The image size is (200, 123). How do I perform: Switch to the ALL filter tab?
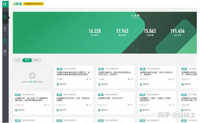click(18, 60)
